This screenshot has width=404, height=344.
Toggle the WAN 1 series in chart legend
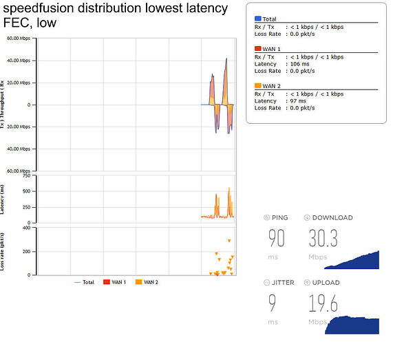coord(115,282)
